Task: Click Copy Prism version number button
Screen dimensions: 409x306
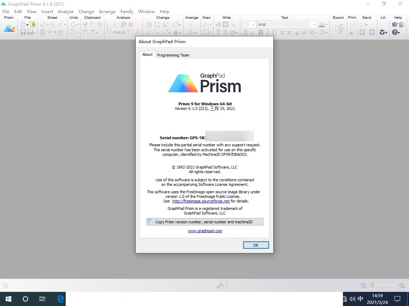Action: (205, 222)
